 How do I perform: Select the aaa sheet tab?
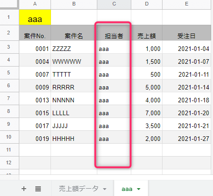(x=127, y=189)
